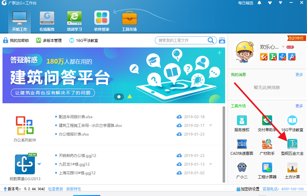Select the first banner slide dot
Image resolution: width=307 pixels, height=196 pixels.
click(x=119, y=96)
